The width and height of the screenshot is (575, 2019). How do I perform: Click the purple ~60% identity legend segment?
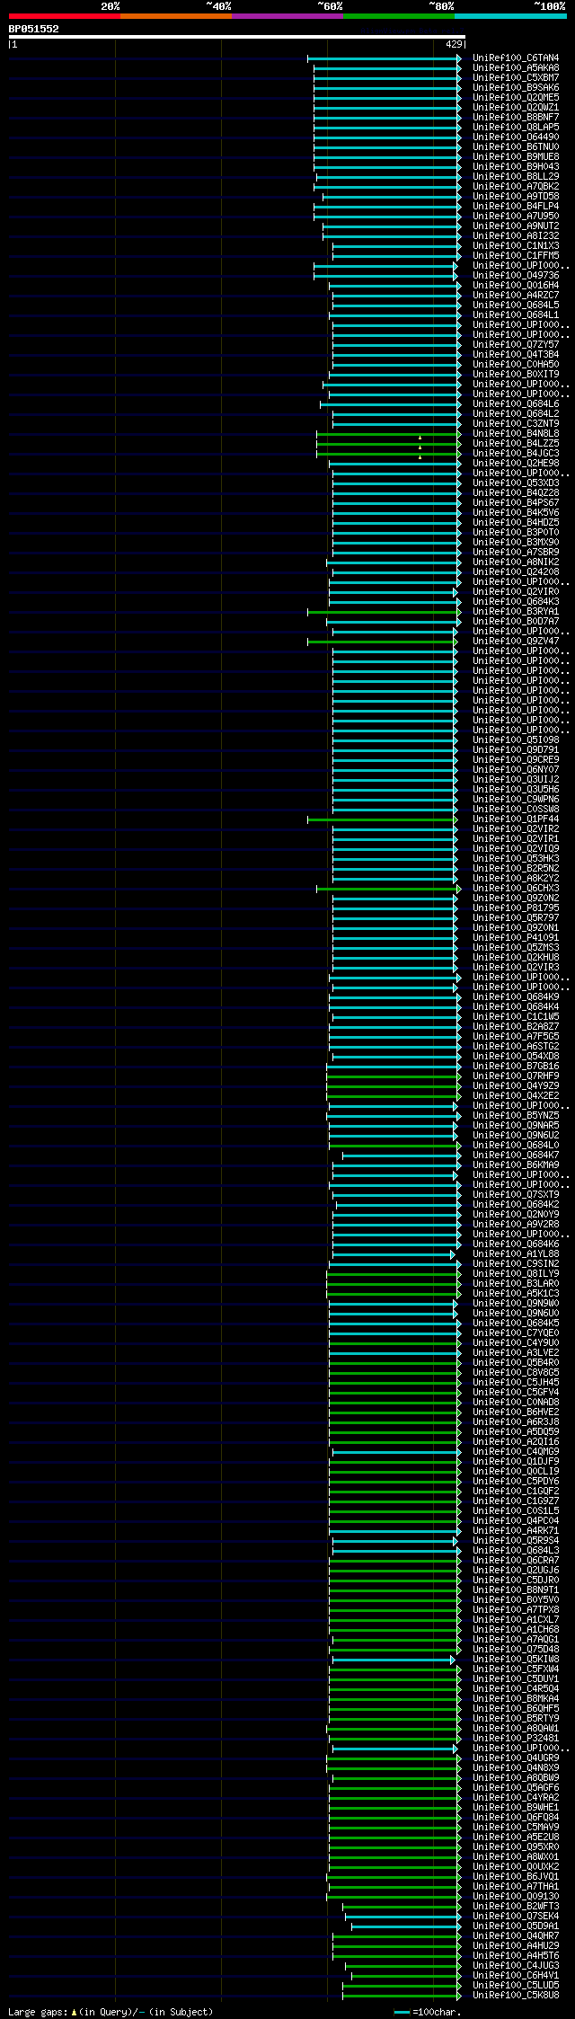coord(287,16)
